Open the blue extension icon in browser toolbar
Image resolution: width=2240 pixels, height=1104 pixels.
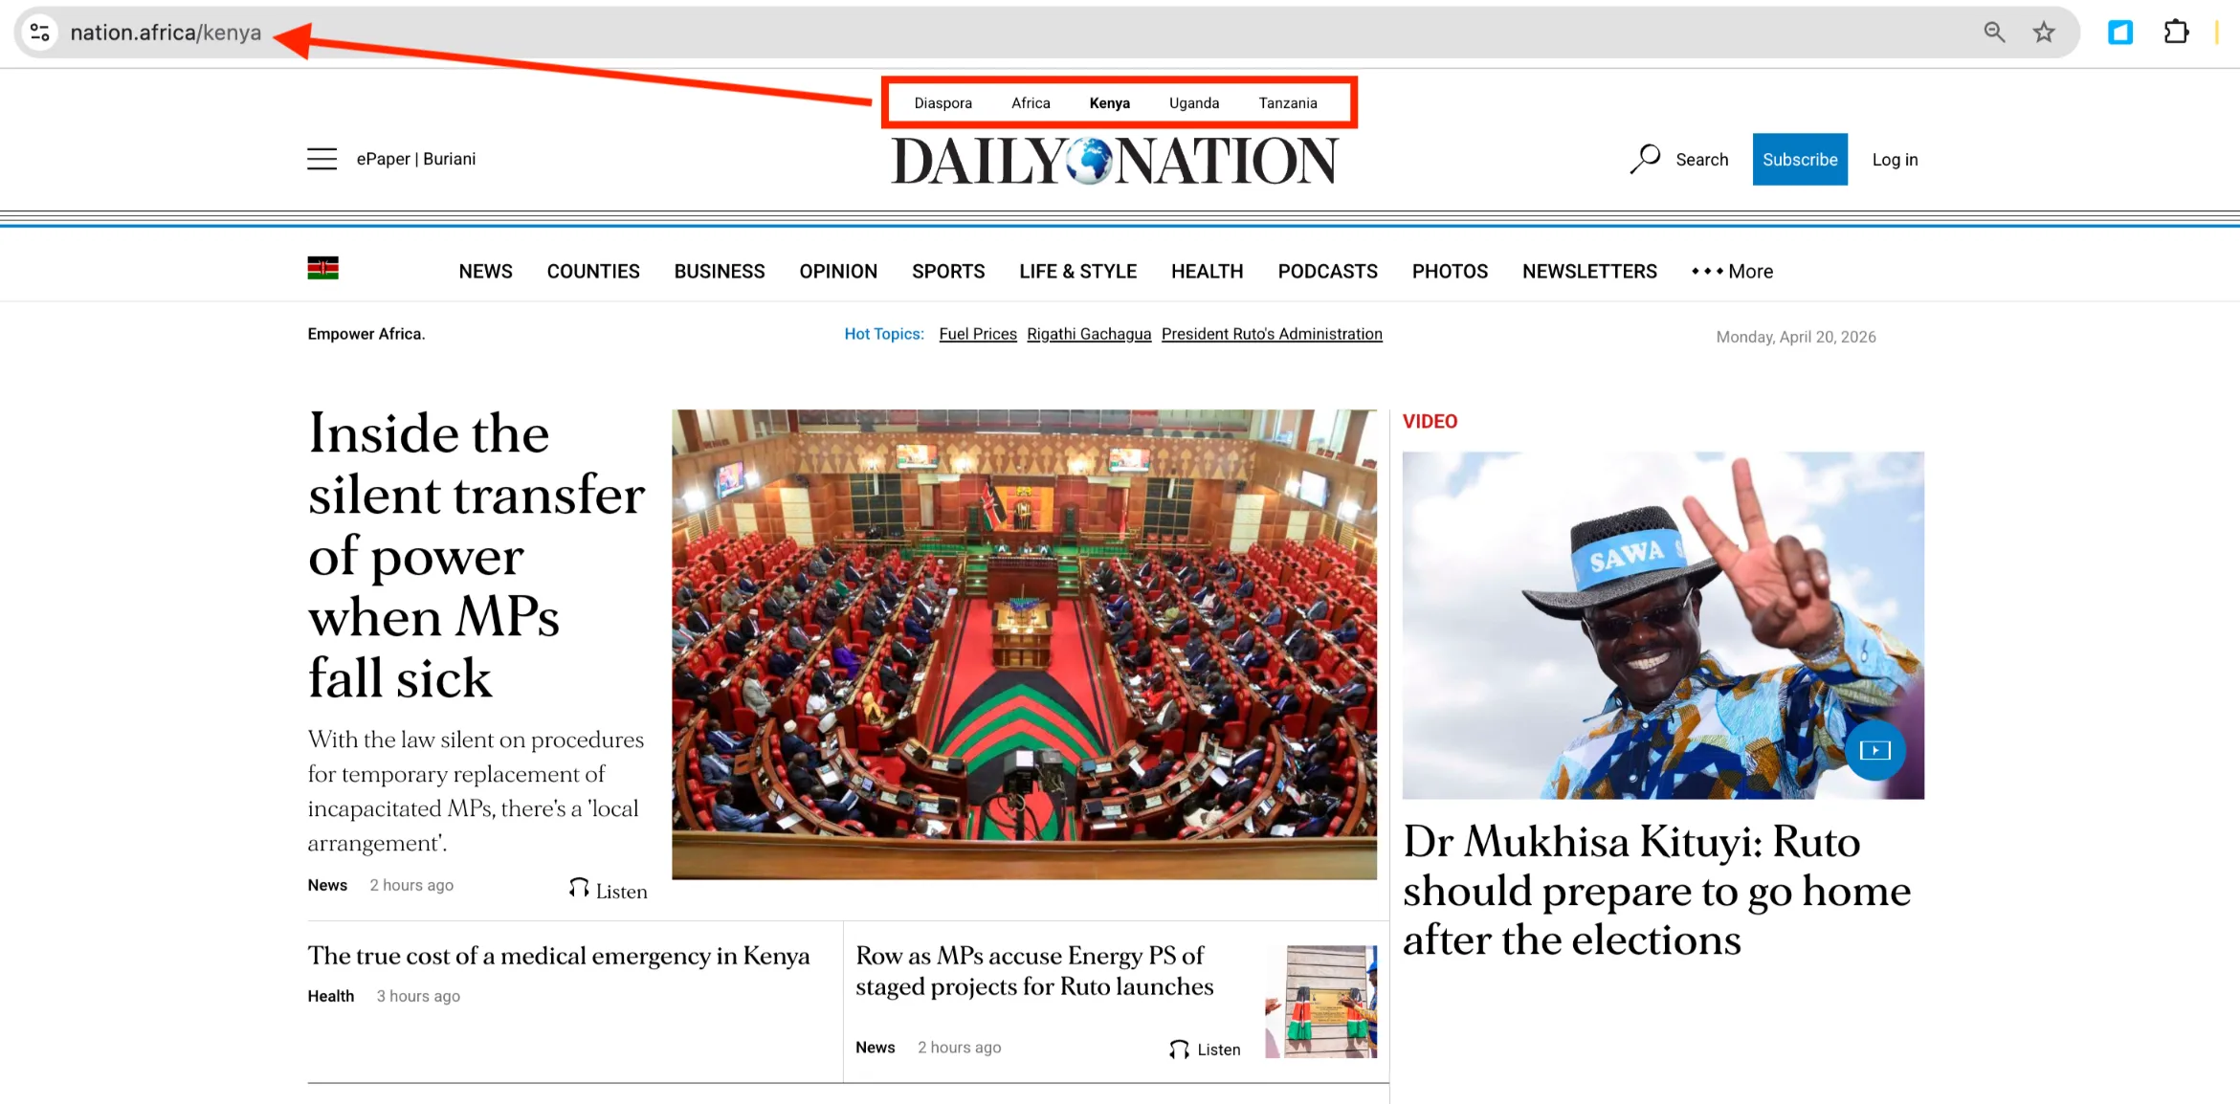pyautogui.click(x=2120, y=33)
